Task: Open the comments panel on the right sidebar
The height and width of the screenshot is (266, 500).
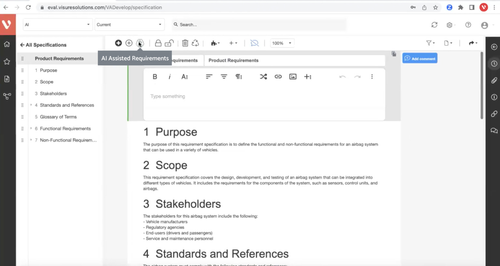Action: click(494, 130)
